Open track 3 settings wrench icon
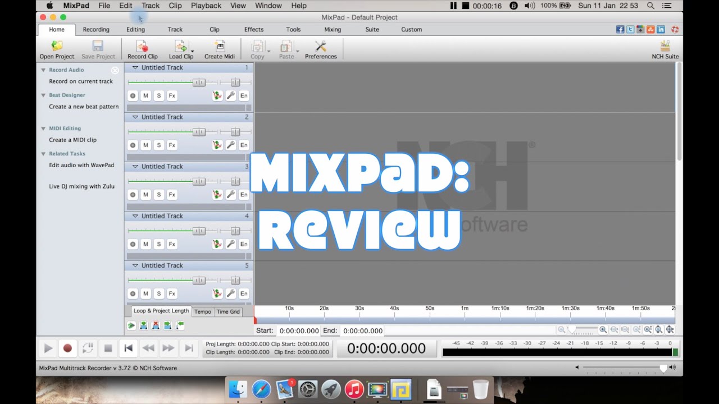This screenshot has width=719, height=404. (x=230, y=195)
